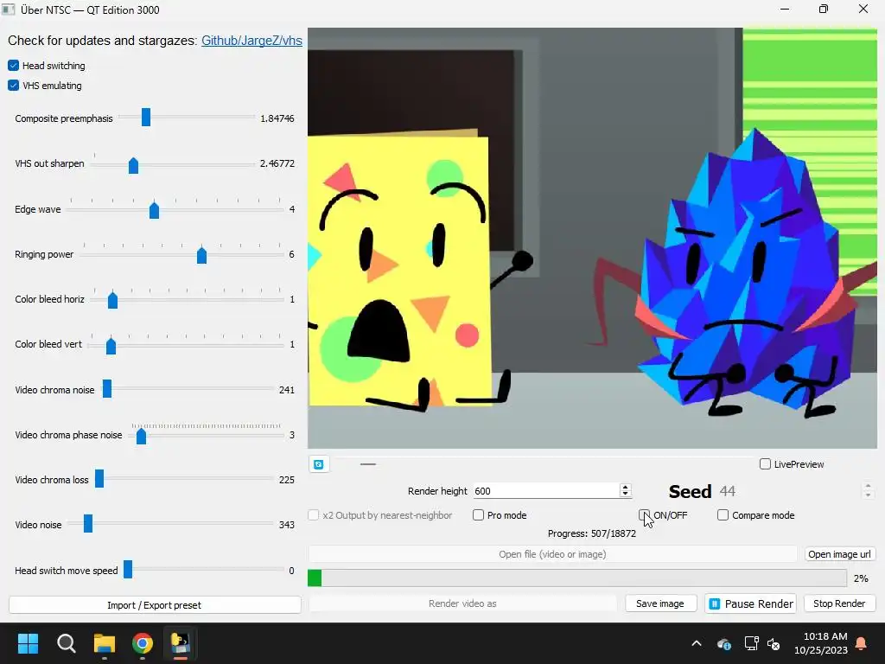Enable LivePreview checkbox
Screen dimensions: 885x664
pyautogui.click(x=766, y=464)
